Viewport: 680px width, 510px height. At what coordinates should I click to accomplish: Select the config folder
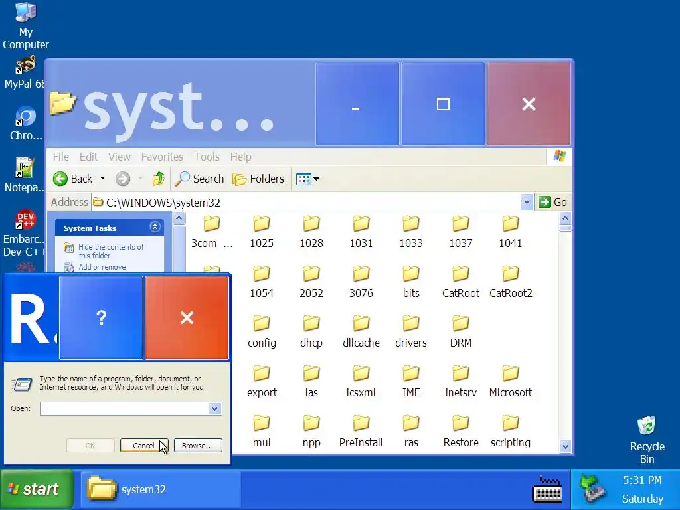point(262,332)
